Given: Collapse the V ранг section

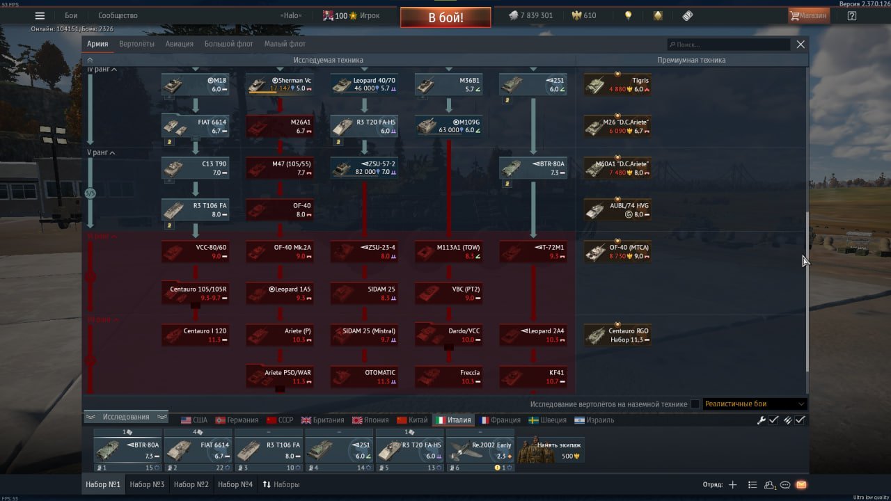Looking at the screenshot, I should click(113, 153).
